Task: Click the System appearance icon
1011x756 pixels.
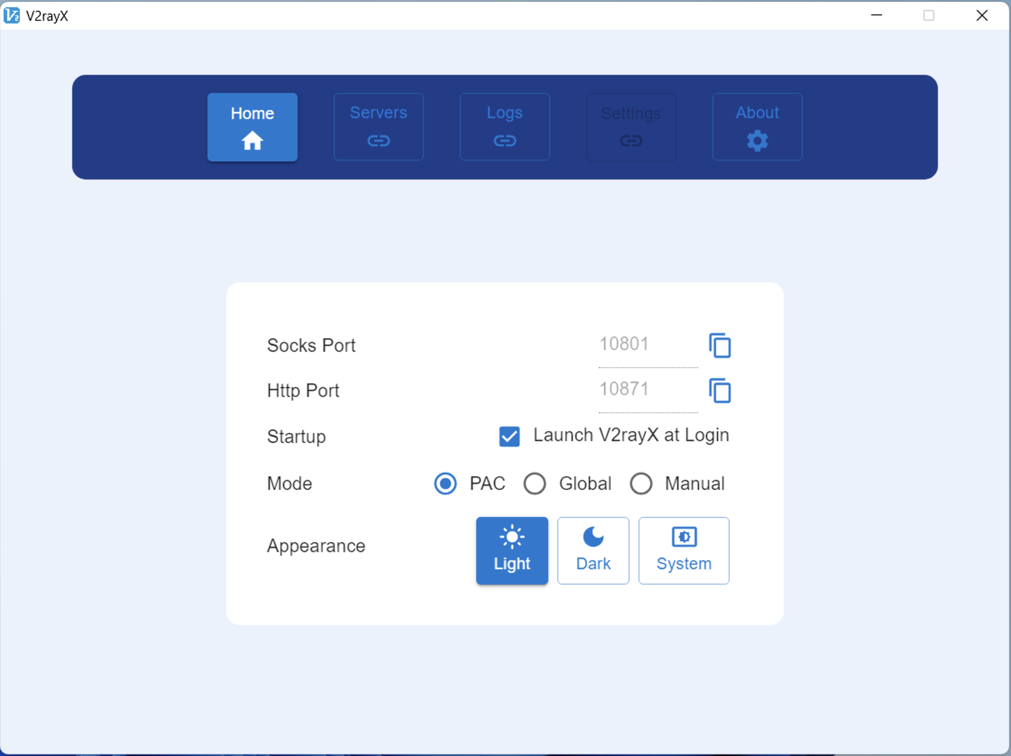Action: click(x=684, y=537)
